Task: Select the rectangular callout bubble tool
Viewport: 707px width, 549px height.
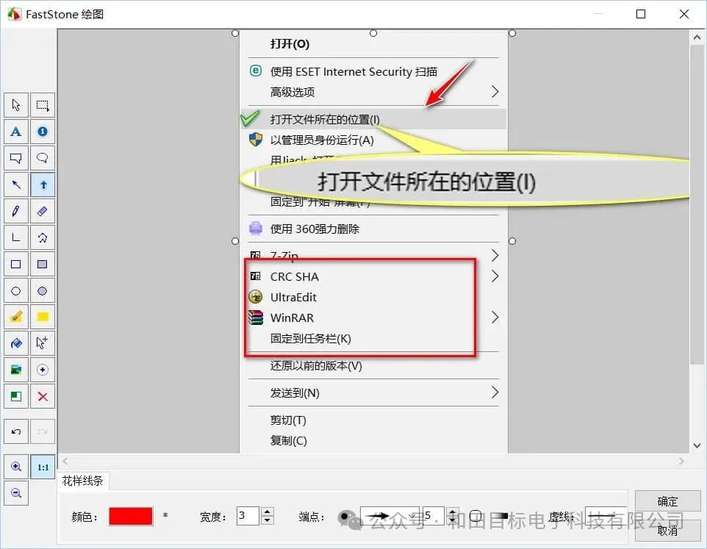Action: point(16,158)
